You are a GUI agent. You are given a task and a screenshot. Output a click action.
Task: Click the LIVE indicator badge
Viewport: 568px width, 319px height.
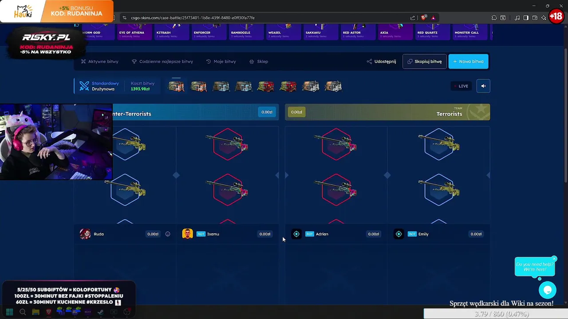(461, 86)
